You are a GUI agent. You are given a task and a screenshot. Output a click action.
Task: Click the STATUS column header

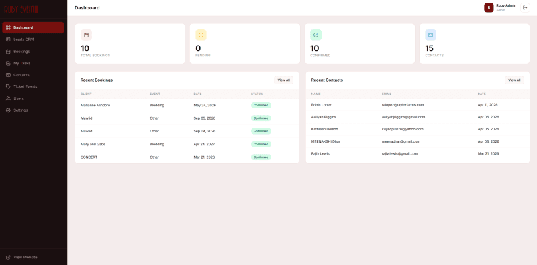click(x=257, y=94)
